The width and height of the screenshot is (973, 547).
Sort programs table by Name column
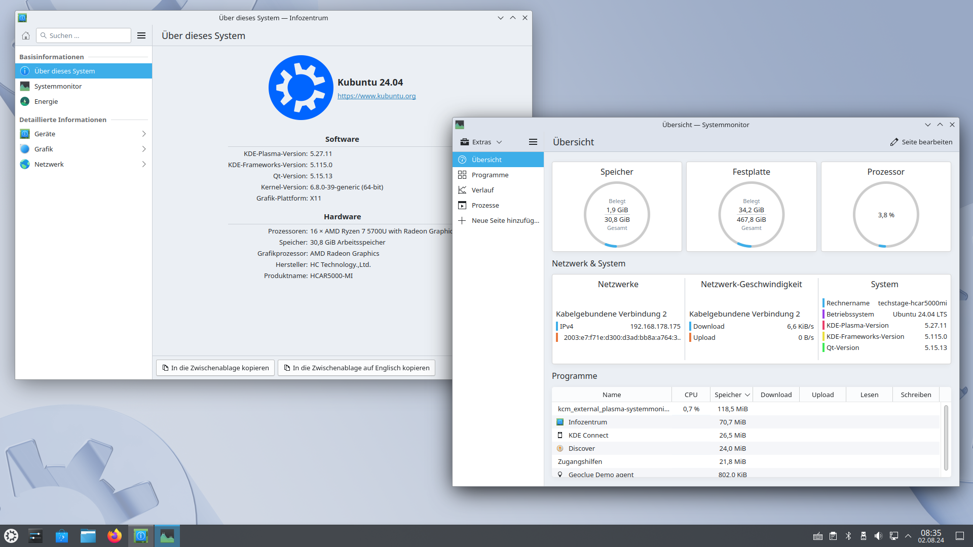pos(612,395)
